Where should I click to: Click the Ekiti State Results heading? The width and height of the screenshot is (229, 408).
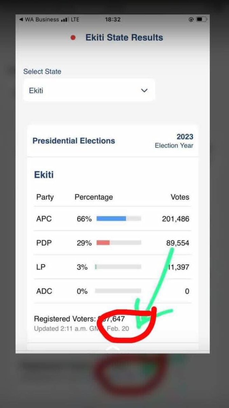pyautogui.click(x=124, y=37)
